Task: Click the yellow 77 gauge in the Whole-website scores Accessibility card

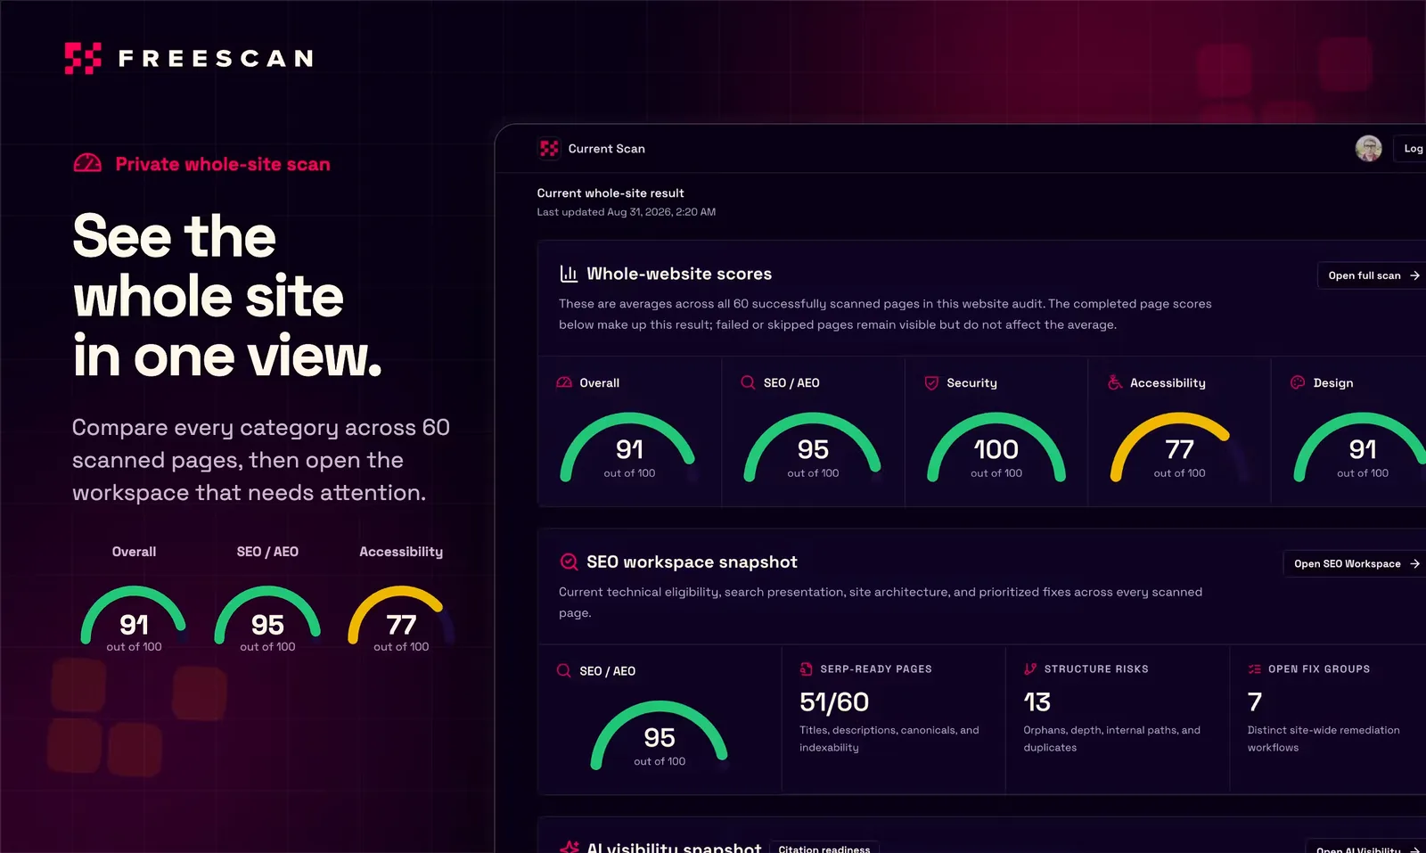Action: tap(1179, 447)
